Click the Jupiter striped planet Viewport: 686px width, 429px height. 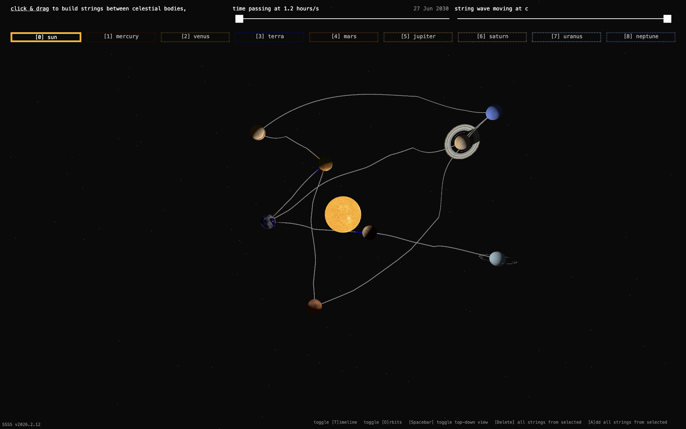[x=258, y=133]
